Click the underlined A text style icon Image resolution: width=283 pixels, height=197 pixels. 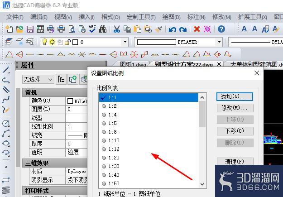click(245, 29)
